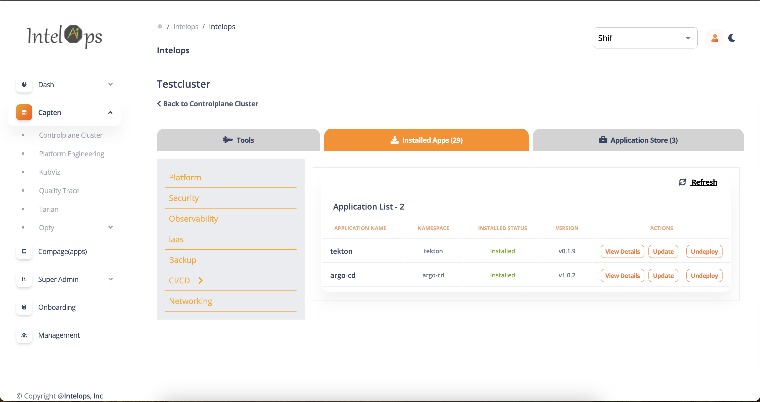This screenshot has height=402, width=760.
Task: Toggle dark mode moon icon
Action: pos(732,38)
